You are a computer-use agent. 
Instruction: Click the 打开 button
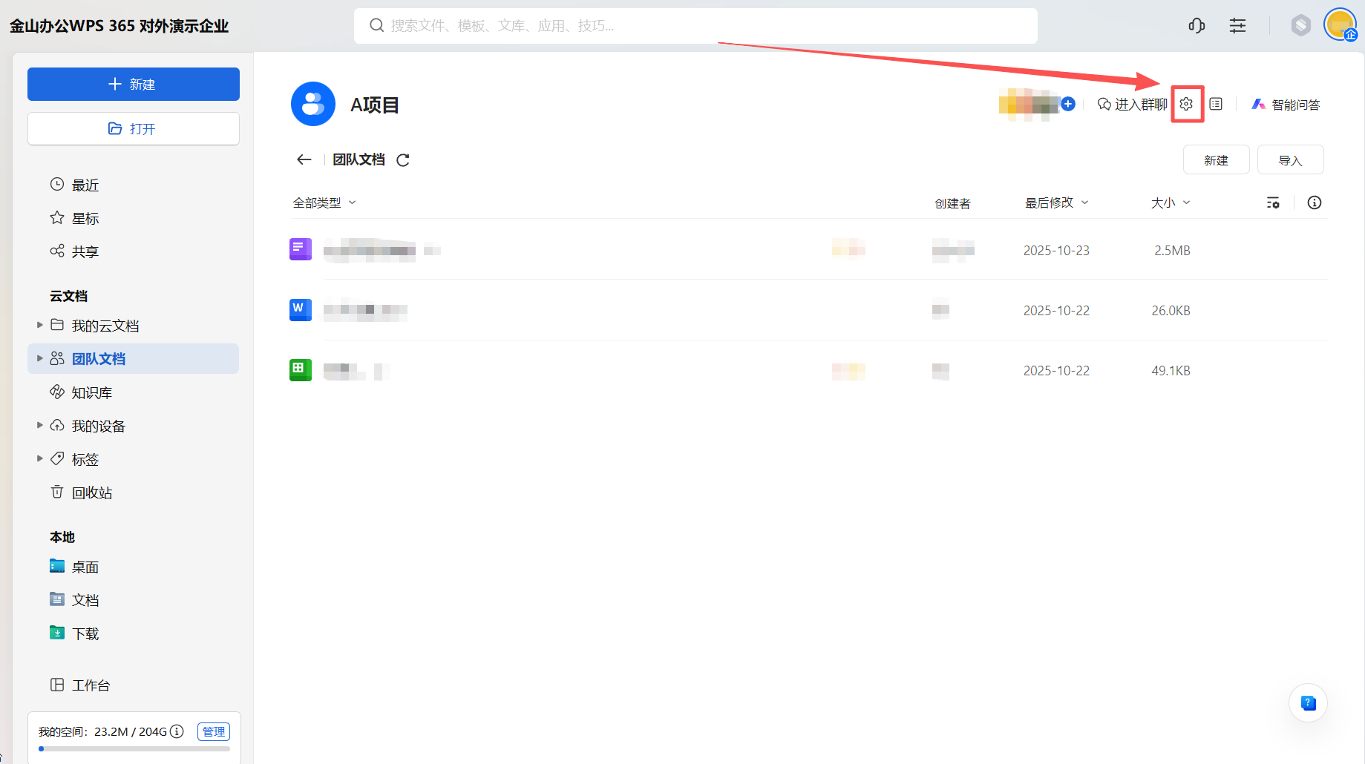[x=134, y=128]
